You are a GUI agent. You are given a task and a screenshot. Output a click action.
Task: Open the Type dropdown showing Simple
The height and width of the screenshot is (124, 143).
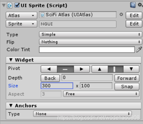click(91, 35)
